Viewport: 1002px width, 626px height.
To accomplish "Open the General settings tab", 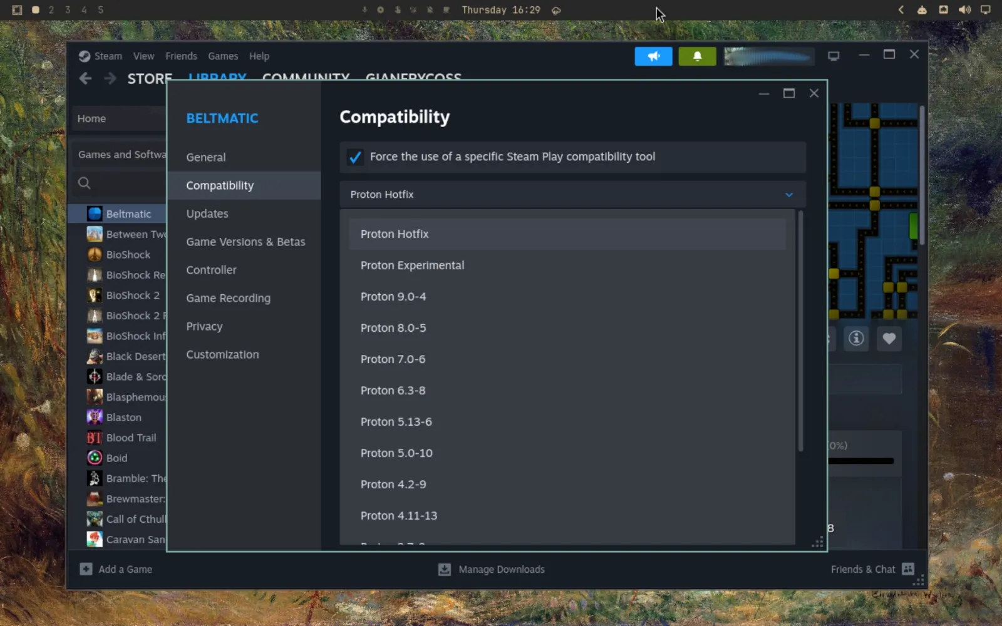I will [244, 157].
